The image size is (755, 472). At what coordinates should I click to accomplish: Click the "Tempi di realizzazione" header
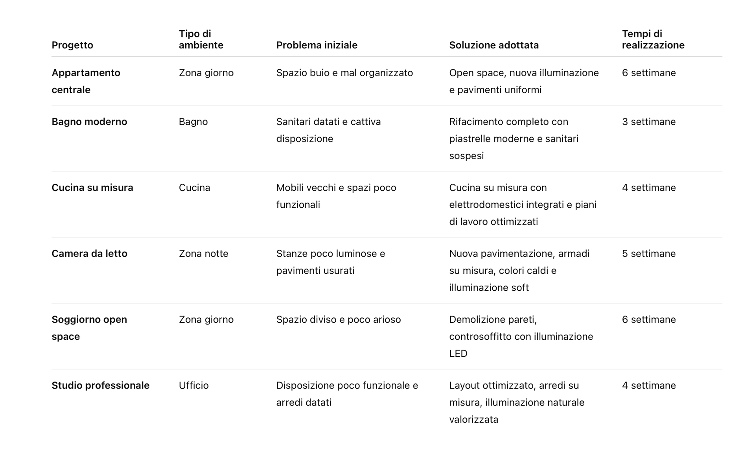pyautogui.click(x=653, y=39)
